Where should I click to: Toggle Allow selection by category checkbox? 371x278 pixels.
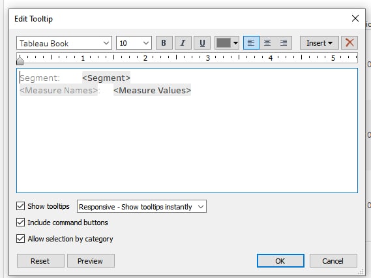[x=21, y=239]
